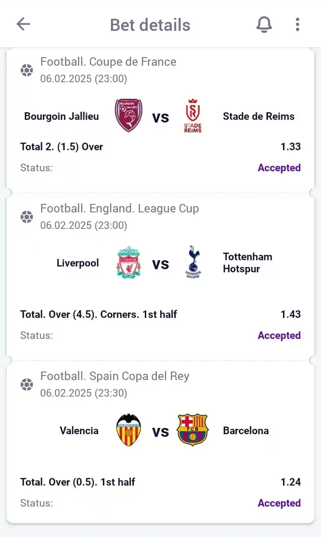This screenshot has height=537, width=321.
Task: Tap the Barcelona club crest
Action: pos(193,430)
